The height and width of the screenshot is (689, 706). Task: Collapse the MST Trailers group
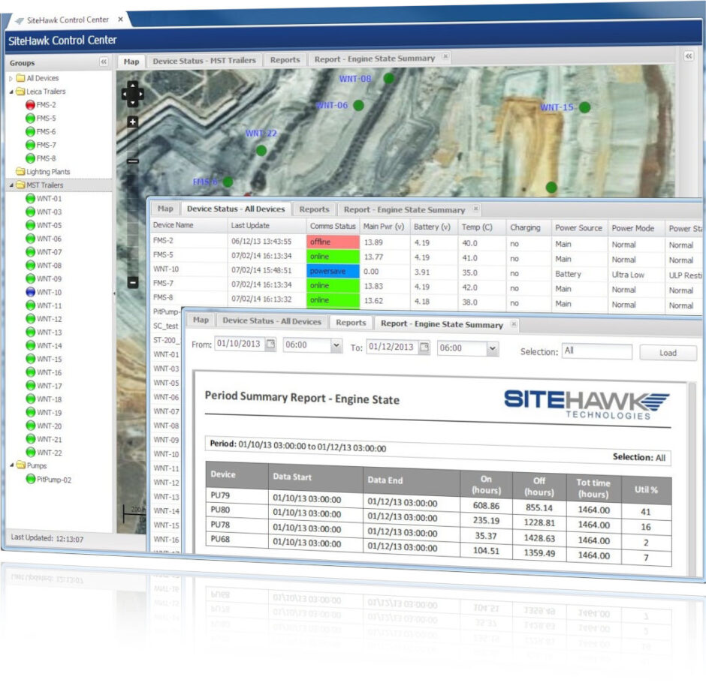(x=11, y=185)
